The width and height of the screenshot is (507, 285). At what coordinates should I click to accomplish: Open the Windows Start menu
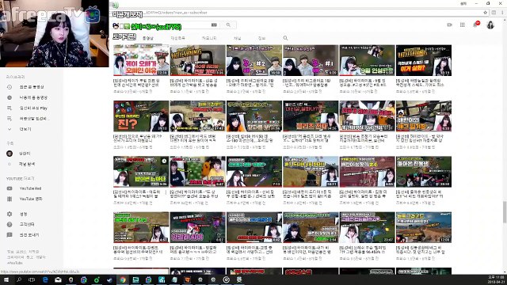pos(6,279)
